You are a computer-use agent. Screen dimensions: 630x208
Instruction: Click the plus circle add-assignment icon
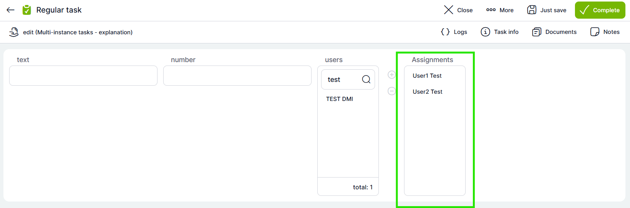(391, 75)
